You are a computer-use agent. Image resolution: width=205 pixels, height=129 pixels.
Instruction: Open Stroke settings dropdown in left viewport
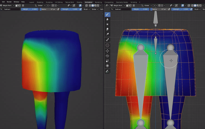(95, 9)
